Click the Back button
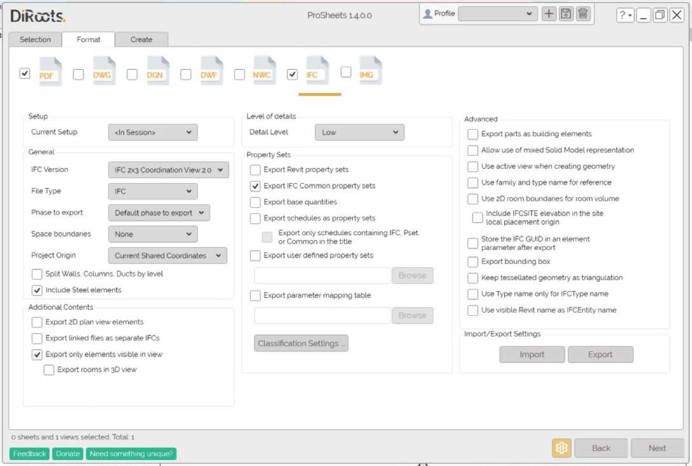 click(x=601, y=448)
